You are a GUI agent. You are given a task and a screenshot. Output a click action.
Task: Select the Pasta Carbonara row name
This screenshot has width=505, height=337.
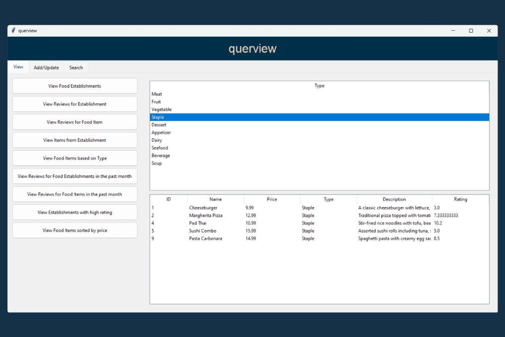point(205,239)
